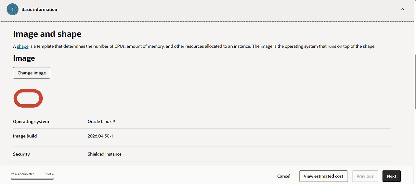The width and height of the screenshot is (416, 184).
Task: Select the image build 2026.04.30-1 text
Action: pos(100,136)
